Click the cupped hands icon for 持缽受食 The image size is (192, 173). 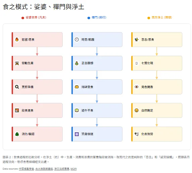pyautogui.click(x=77, y=87)
